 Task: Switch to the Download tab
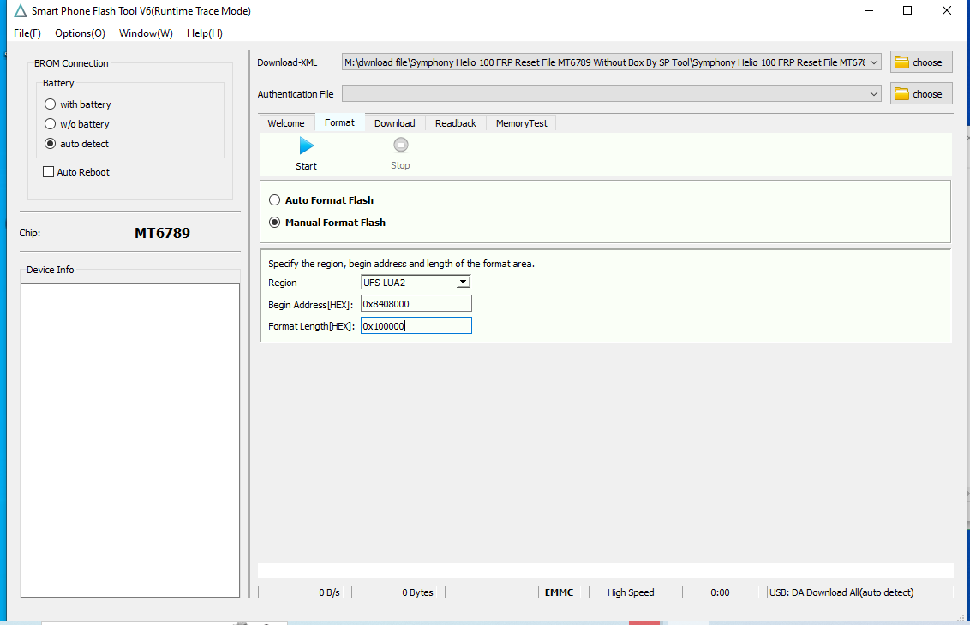pyautogui.click(x=394, y=123)
